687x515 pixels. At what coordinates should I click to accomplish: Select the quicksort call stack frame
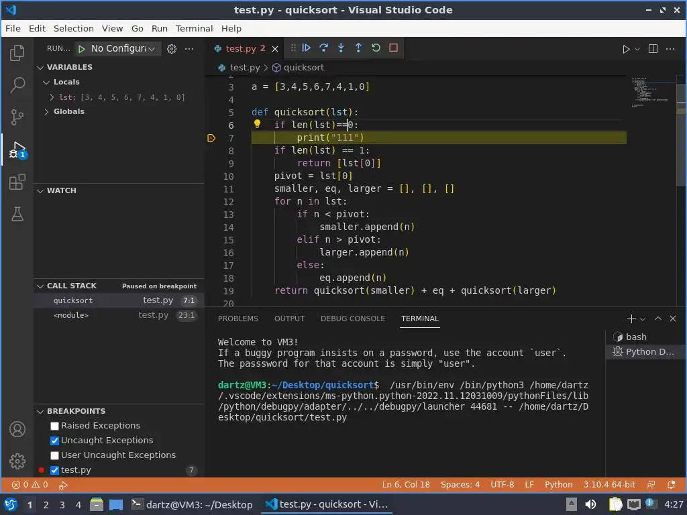pos(119,300)
